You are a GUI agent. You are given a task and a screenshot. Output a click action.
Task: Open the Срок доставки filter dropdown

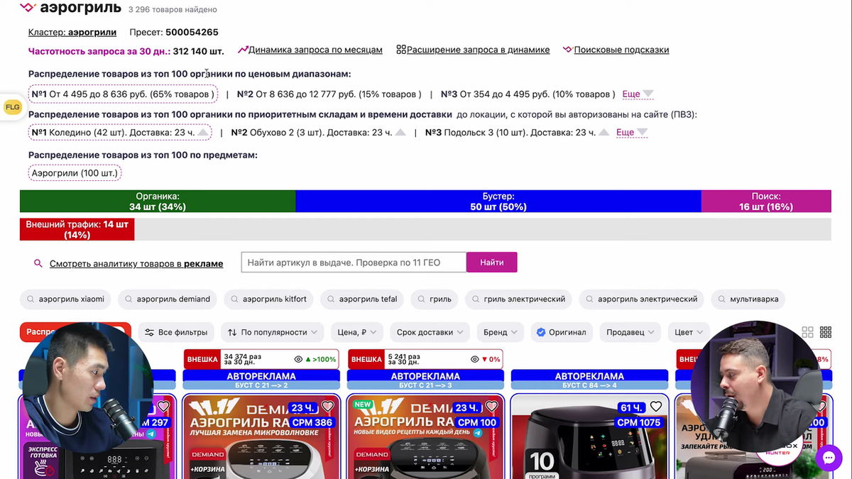(x=430, y=332)
